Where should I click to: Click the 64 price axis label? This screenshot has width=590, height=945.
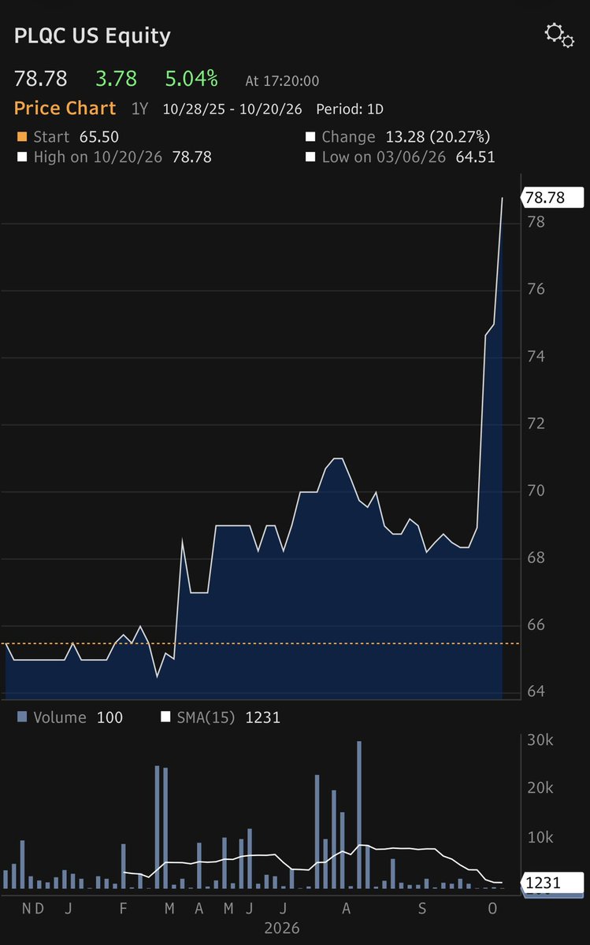point(537,691)
